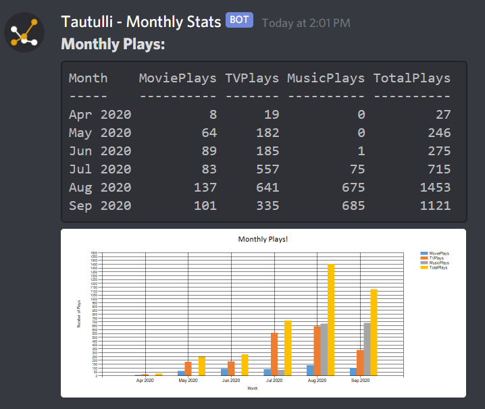485x409 pixels.
Task: Click the music plays value 675
Action: click(353, 188)
